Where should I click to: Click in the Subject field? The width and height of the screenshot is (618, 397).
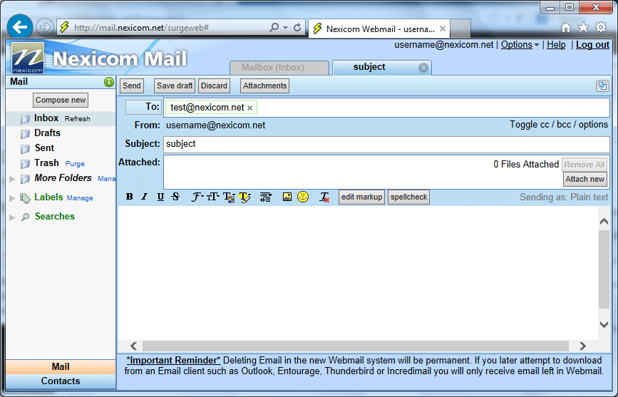(386, 144)
